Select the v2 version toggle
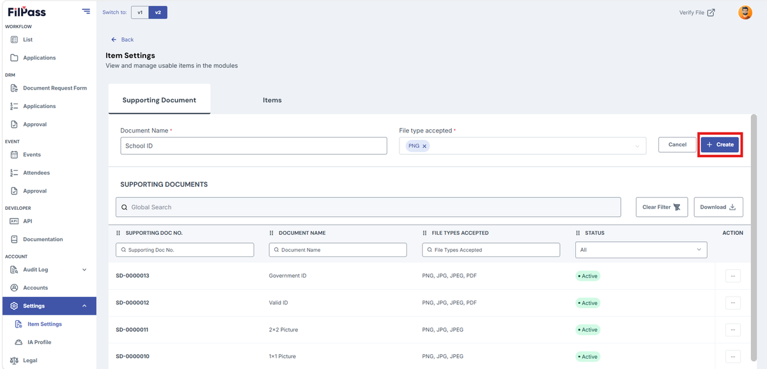767x369 pixels. 158,12
